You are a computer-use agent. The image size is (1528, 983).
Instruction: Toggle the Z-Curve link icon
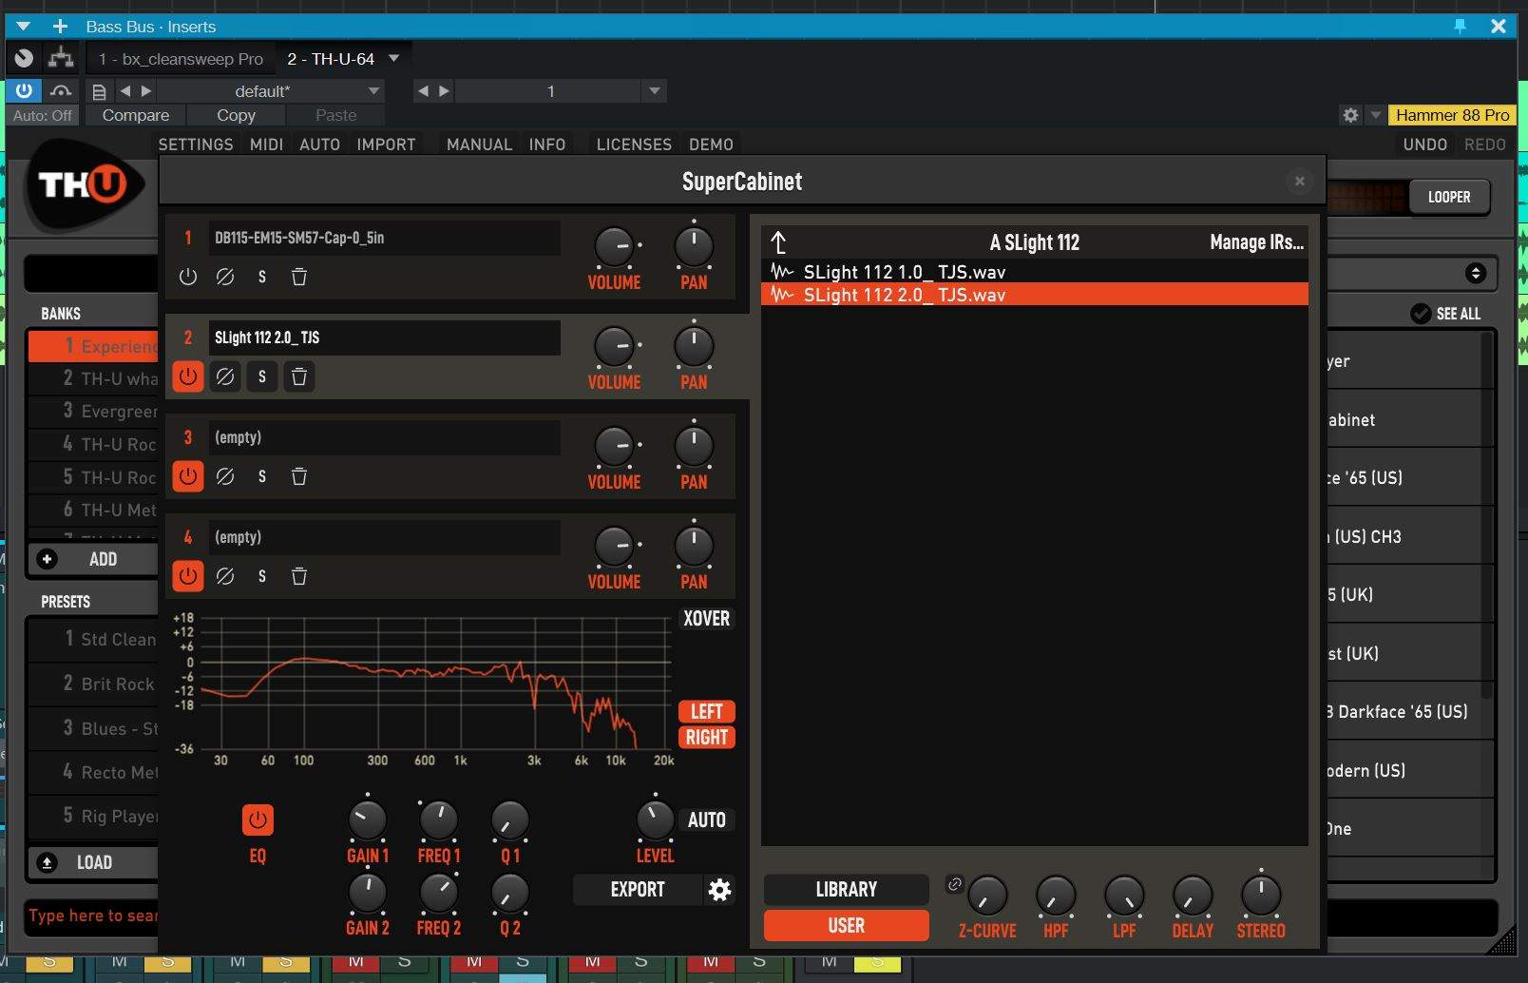point(955,884)
